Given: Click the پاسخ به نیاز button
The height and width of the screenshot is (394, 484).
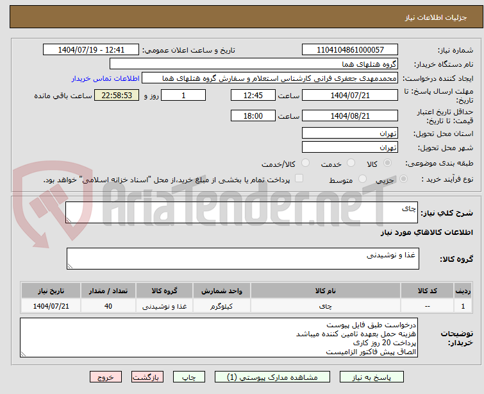Looking at the screenshot, I should click(x=372, y=377).
